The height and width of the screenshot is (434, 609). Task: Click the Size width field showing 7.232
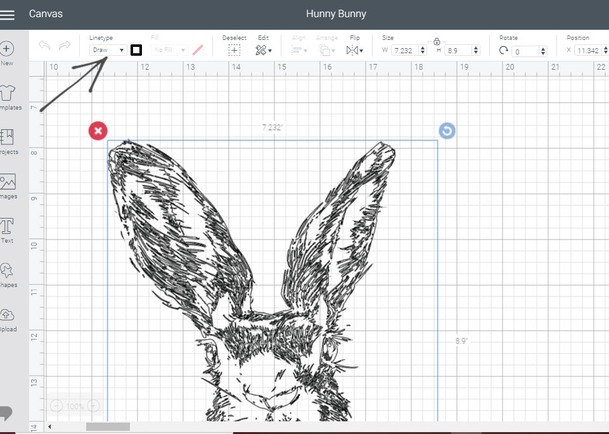(404, 51)
